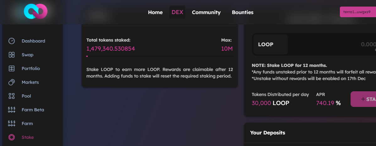This screenshot has height=146, width=376.
Task: Open Portfolio from the sidebar
Action: click(31, 68)
